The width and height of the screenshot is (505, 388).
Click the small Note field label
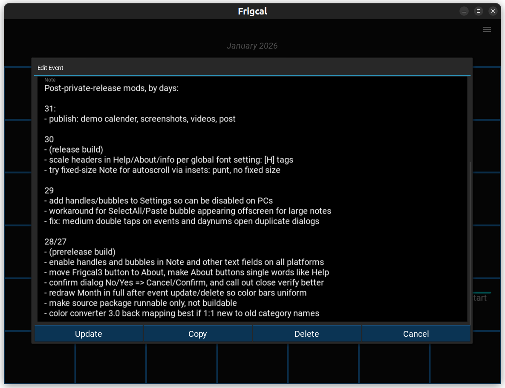pos(50,80)
